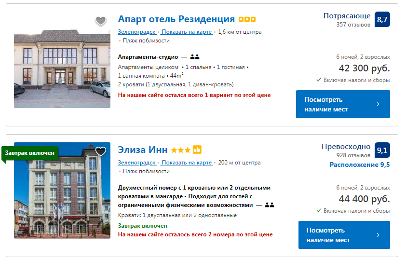
Task: Open Элиза Инн hotel title link
Action: [143, 150]
